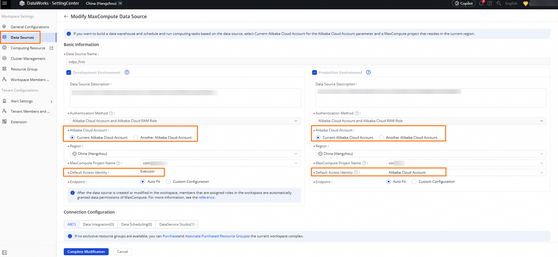This screenshot has width=558, height=257.
Task: Click help icon beside Development MaxCompute Project Name
Action: coord(118,163)
